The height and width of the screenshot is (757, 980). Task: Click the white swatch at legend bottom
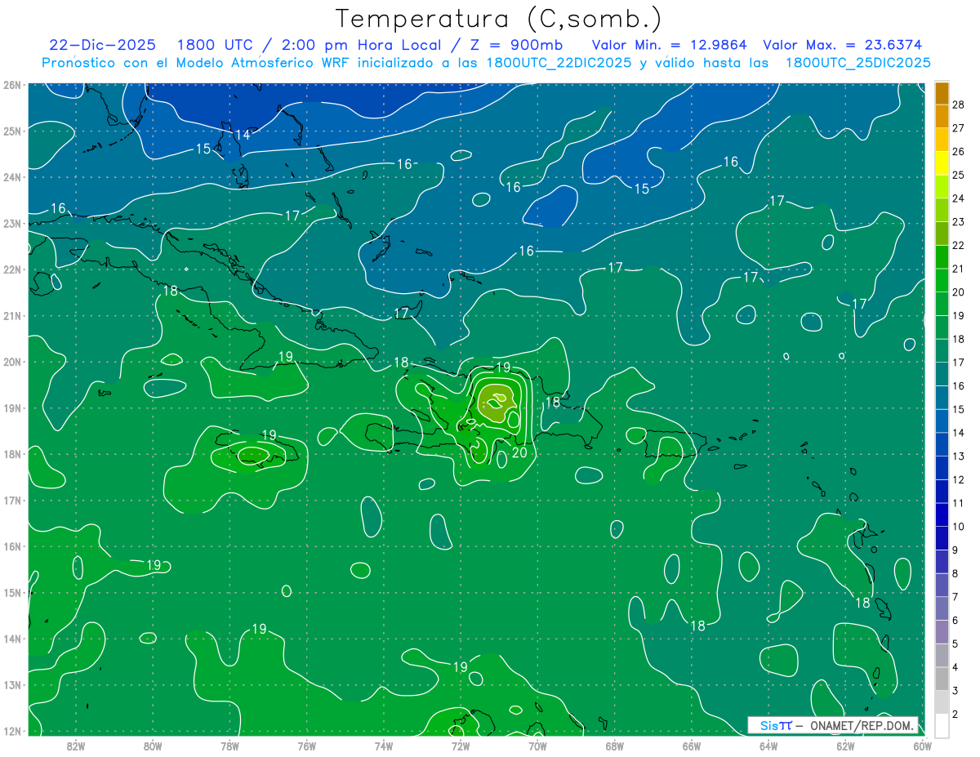(x=942, y=725)
